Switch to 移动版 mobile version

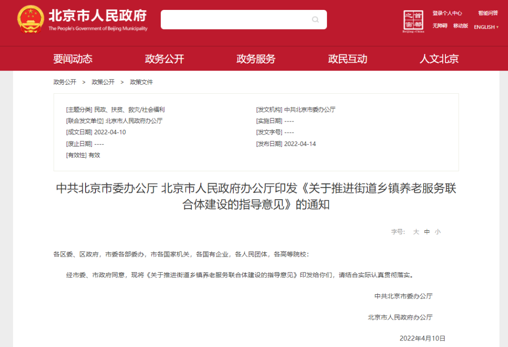pos(460,25)
